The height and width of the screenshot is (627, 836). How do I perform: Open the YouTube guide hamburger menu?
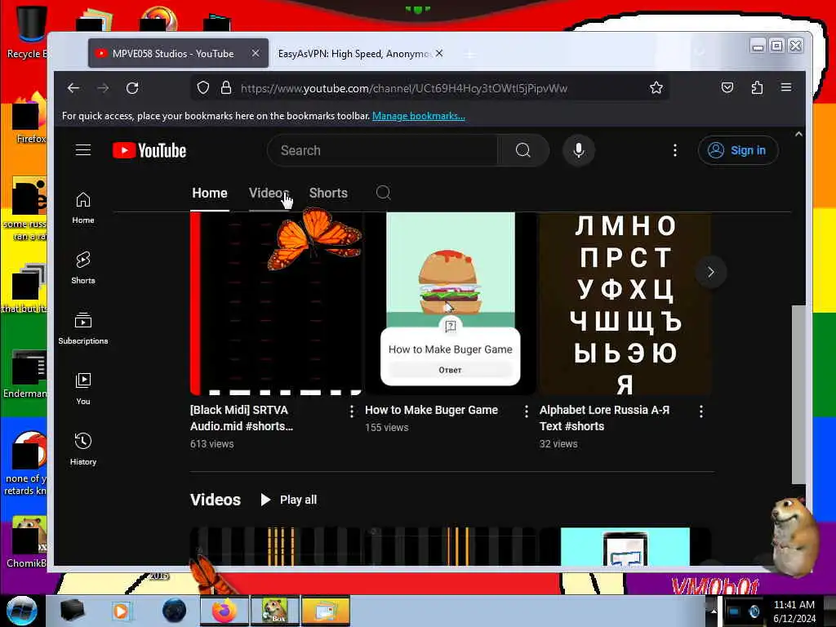(x=83, y=150)
